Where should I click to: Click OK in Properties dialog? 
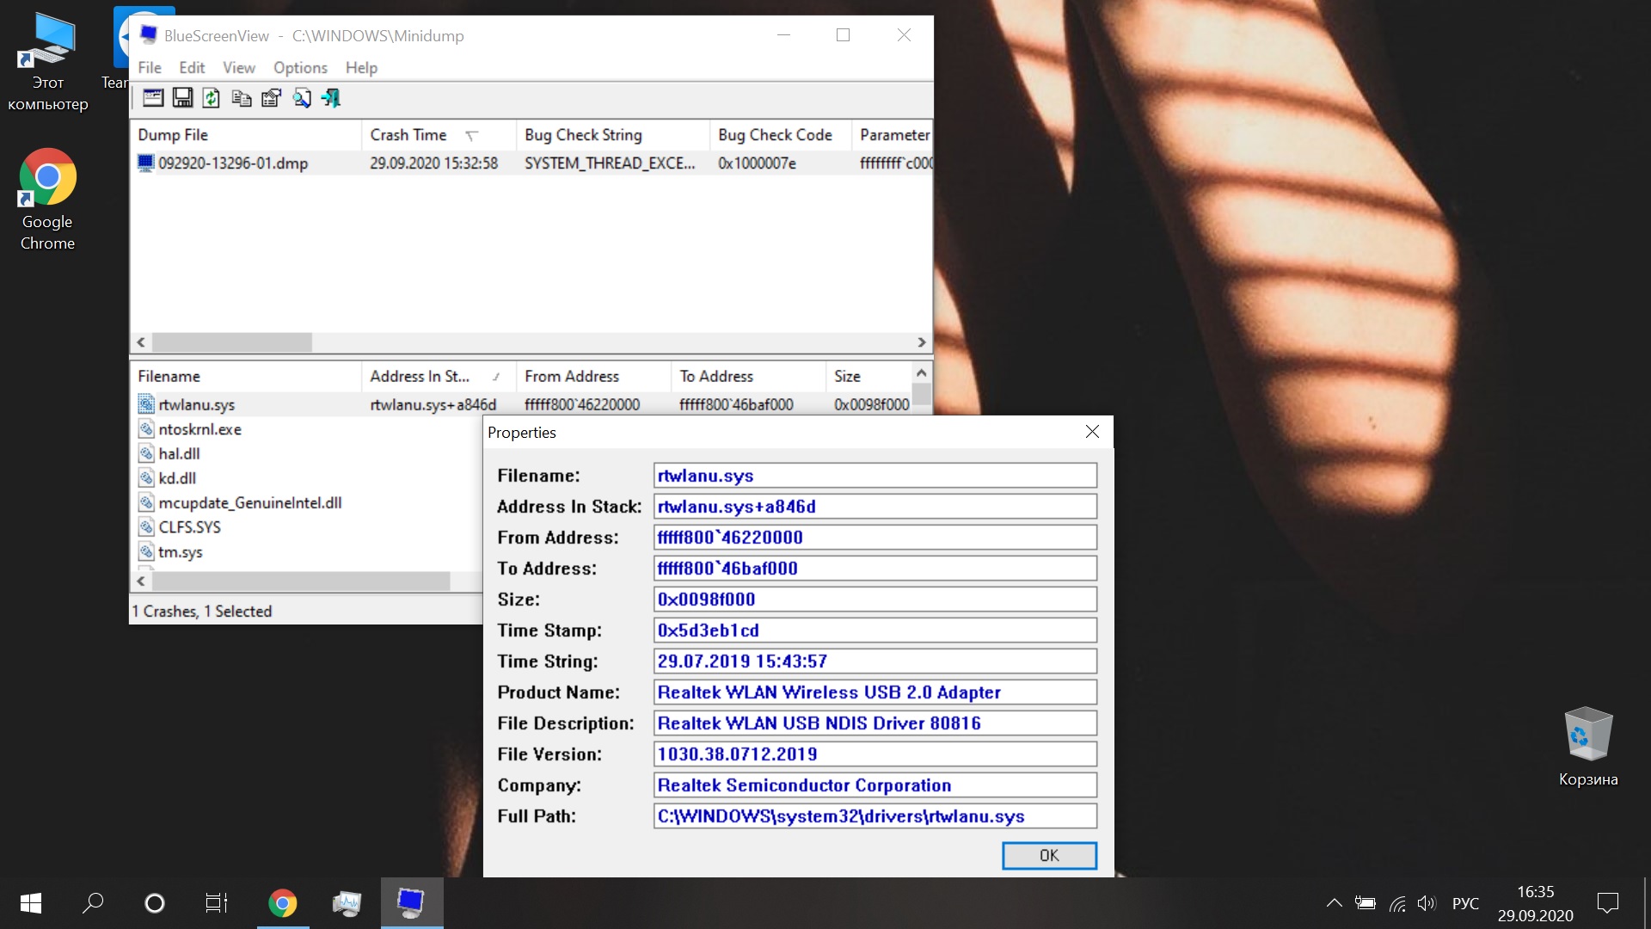[x=1049, y=856]
